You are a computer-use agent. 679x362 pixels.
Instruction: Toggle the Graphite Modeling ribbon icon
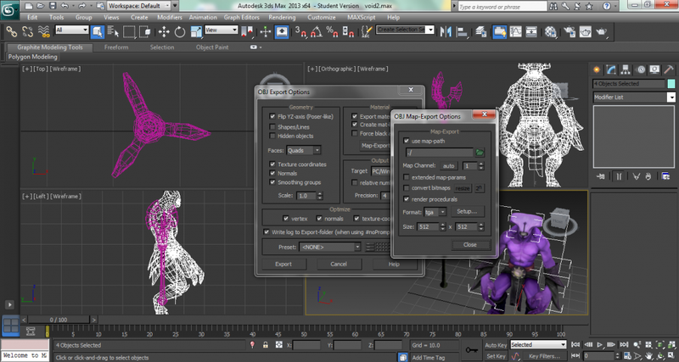tap(499, 31)
